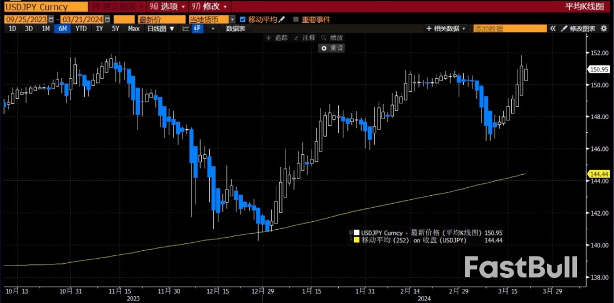This screenshot has height=303, width=614.
Task: Activate the 缩放 zoom tool
Action: click(332, 38)
